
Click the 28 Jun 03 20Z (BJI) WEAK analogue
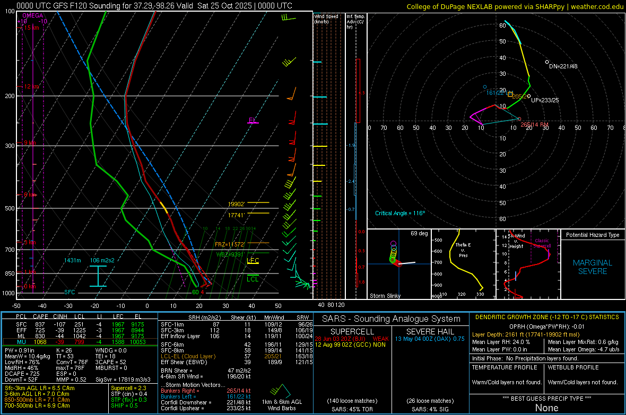point(352,339)
